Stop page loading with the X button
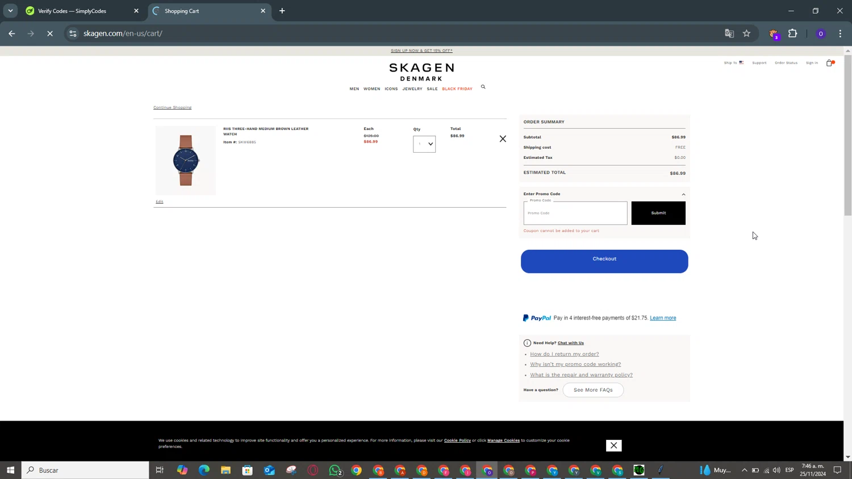852x479 pixels. point(50,33)
